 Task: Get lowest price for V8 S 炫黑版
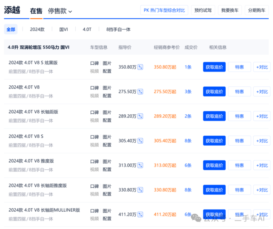point(214,67)
